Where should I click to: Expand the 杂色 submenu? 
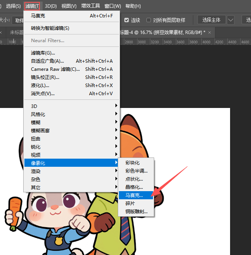click(72, 179)
